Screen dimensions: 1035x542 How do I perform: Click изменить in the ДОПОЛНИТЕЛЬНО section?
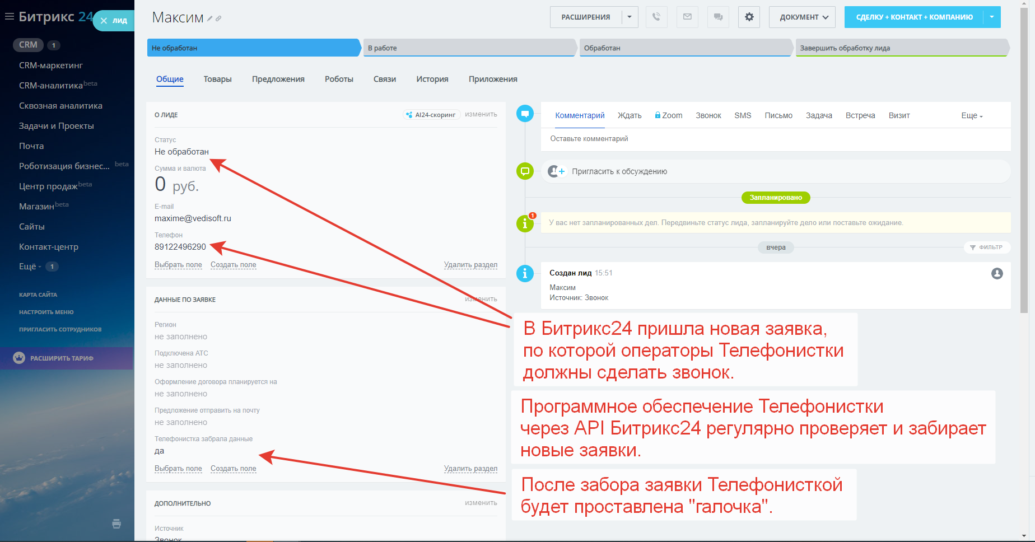tap(481, 503)
